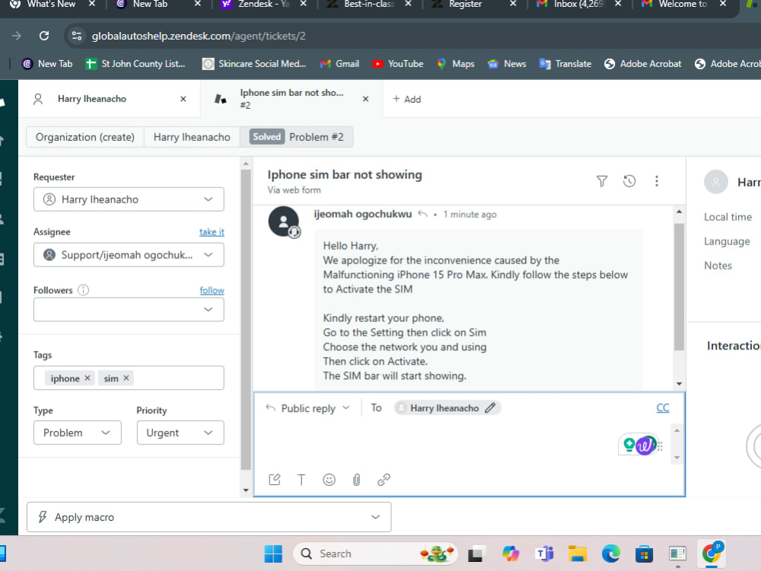The image size is (761, 571).
Task: Switch to Harry Iheanacho user tab
Action: [x=92, y=99]
